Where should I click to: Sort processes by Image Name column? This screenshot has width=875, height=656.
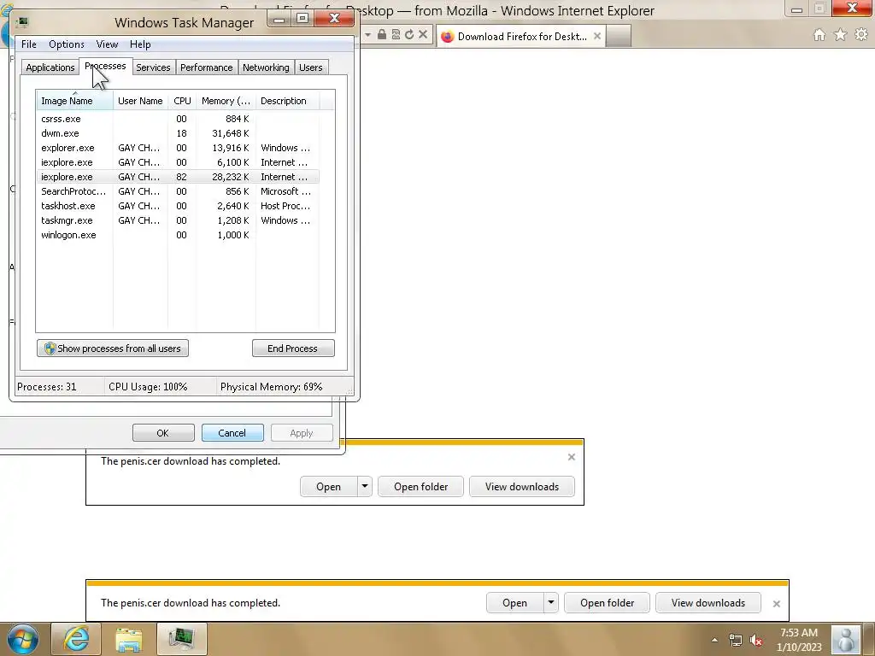tap(75, 101)
